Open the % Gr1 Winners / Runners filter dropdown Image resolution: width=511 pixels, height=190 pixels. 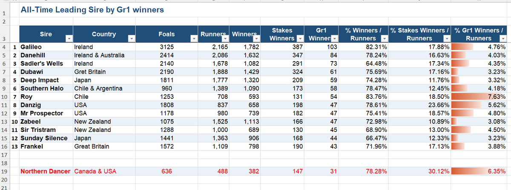tap(504, 39)
